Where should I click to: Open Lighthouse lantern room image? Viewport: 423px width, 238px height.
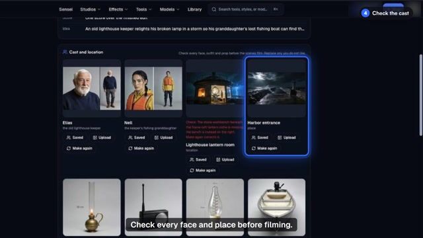click(x=215, y=88)
